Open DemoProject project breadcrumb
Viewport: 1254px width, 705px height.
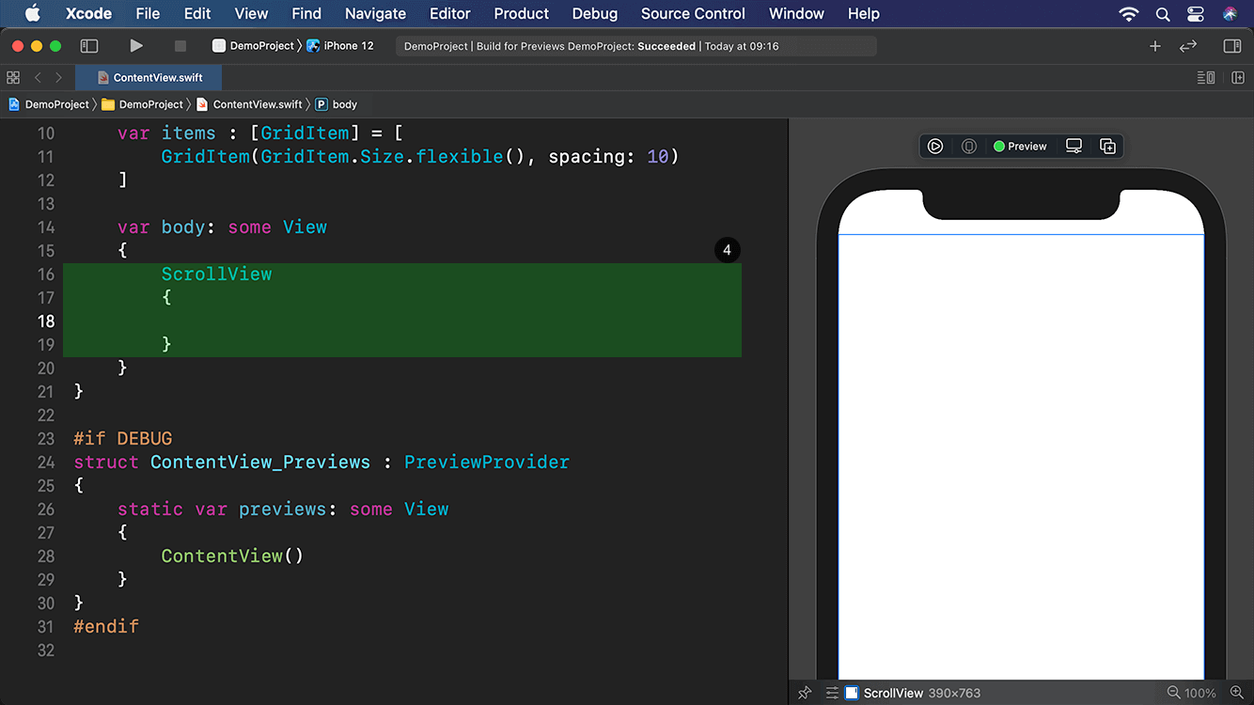point(49,104)
